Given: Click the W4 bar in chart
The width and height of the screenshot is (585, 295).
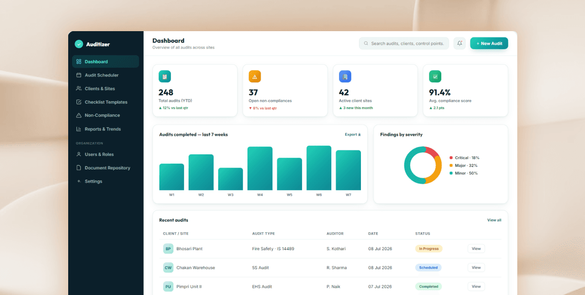Looking at the screenshot, I should (260, 168).
